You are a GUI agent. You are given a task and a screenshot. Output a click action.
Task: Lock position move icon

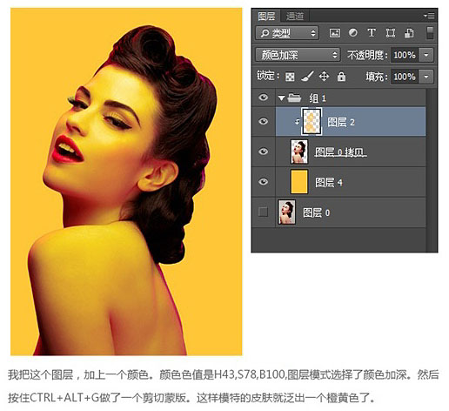[324, 77]
